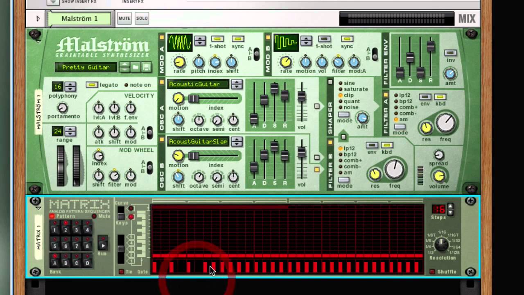Viewport: 524px width, 295px height.
Task: Click the Mod B filter knob
Action: click(x=338, y=62)
